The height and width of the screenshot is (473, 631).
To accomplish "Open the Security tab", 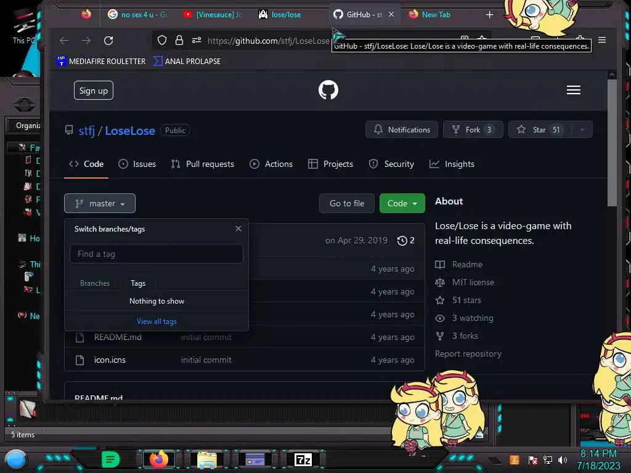I will pyautogui.click(x=391, y=164).
